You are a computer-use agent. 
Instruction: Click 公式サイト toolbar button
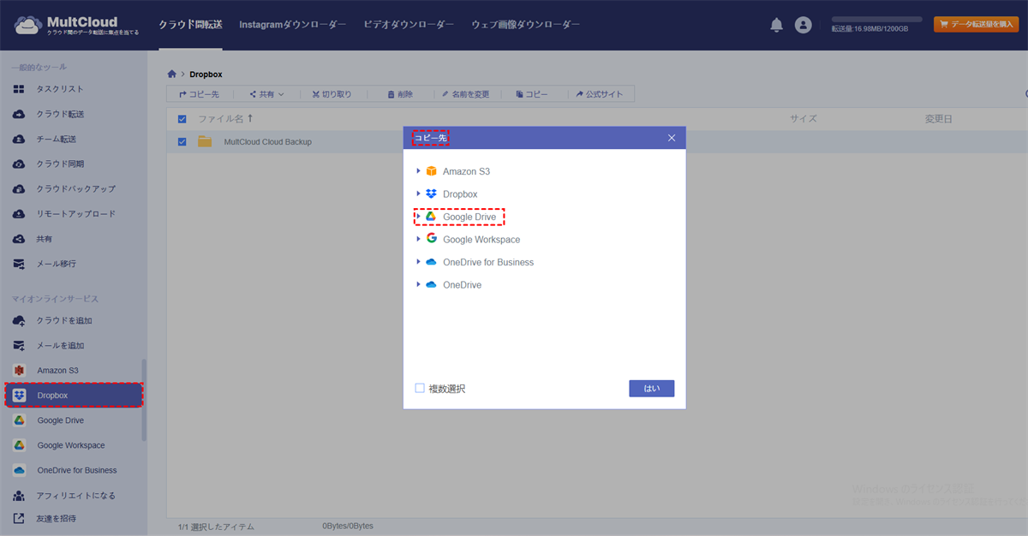click(x=600, y=94)
